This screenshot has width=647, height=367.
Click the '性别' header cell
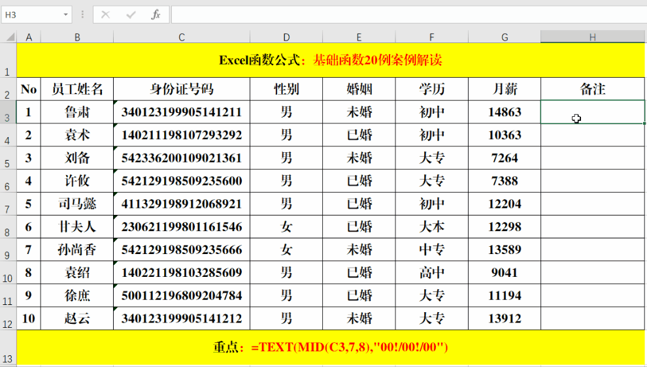pyautogui.click(x=286, y=89)
